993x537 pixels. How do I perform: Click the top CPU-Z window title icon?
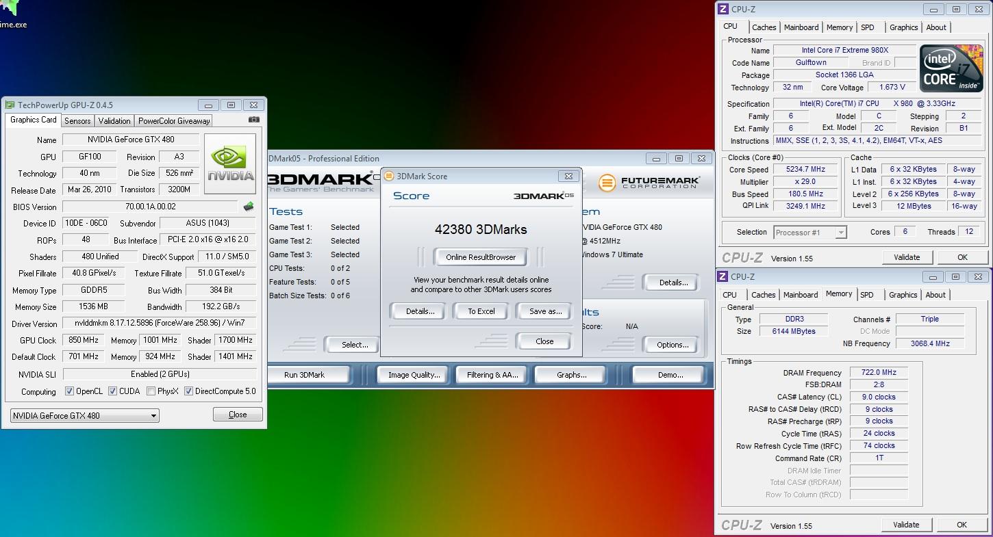pyautogui.click(x=723, y=9)
